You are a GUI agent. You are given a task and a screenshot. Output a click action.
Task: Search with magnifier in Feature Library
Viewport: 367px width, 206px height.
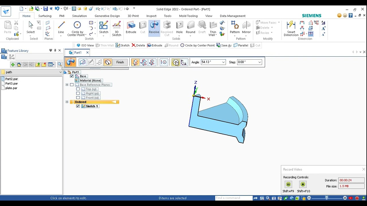pos(60,65)
